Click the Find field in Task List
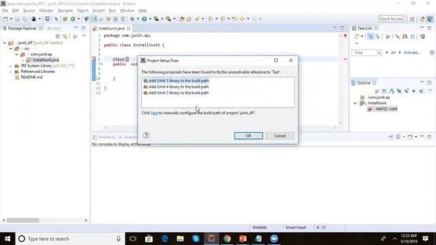Screen dimensions: 436x245 click(367, 52)
